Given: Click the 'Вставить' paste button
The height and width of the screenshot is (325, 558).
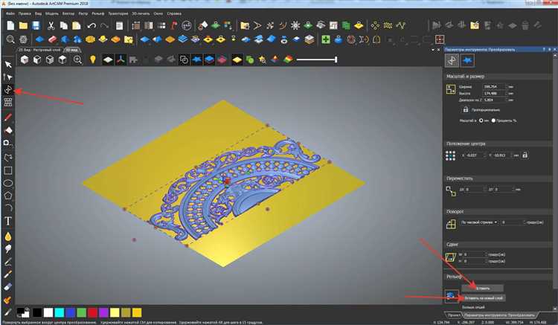Looking at the screenshot, I should tap(483, 289).
